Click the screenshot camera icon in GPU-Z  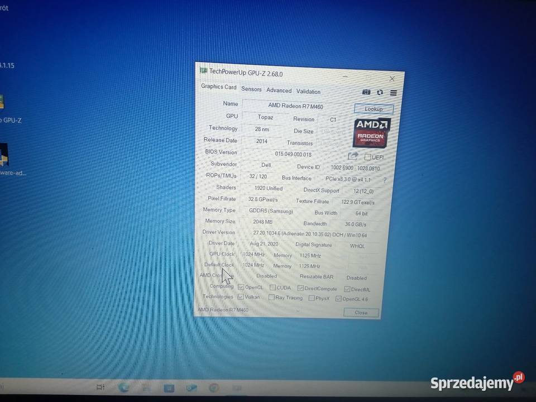coord(366,92)
